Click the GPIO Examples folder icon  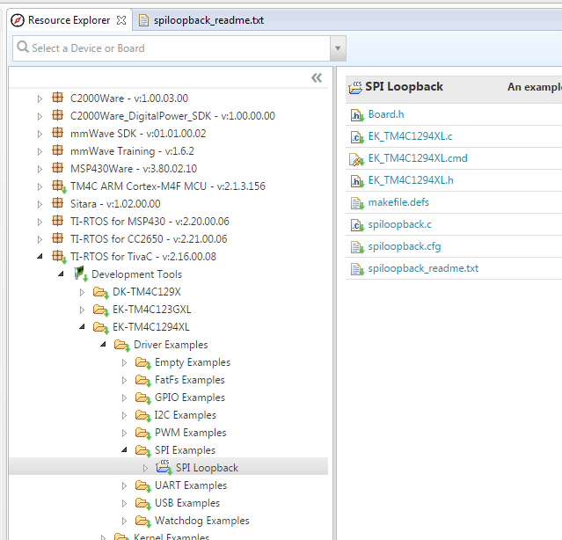[x=143, y=398]
